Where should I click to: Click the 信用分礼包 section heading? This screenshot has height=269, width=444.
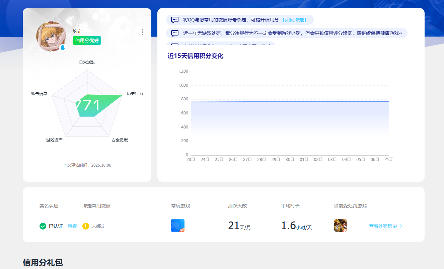(43, 263)
